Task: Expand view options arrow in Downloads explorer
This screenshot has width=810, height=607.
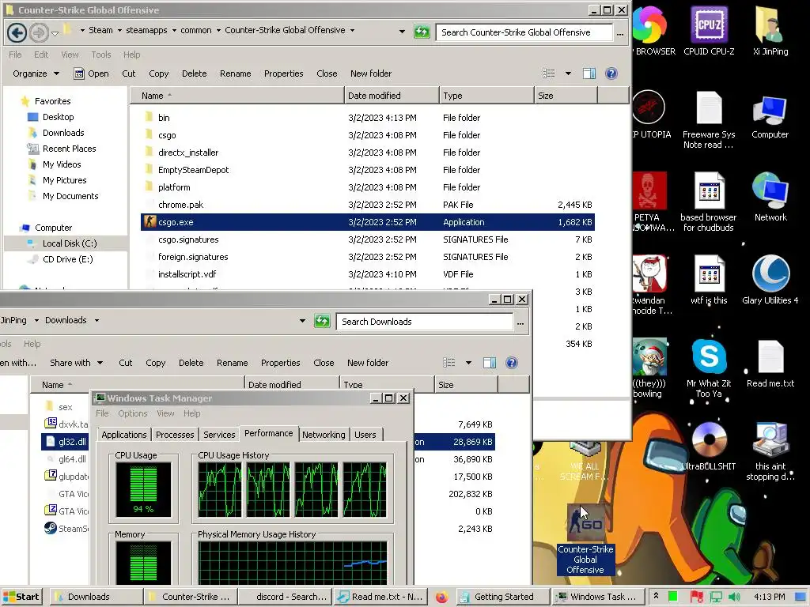Action: [x=468, y=363]
